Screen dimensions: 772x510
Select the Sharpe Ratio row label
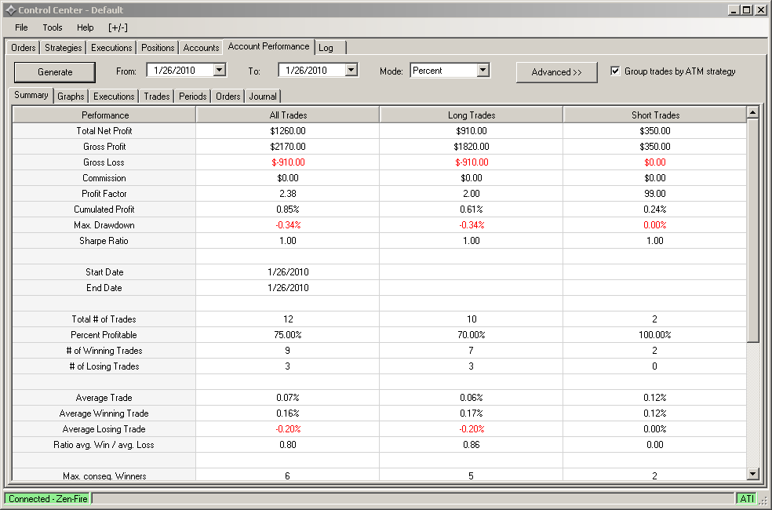104,241
